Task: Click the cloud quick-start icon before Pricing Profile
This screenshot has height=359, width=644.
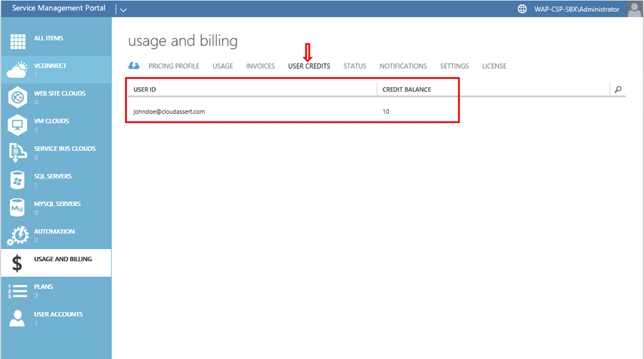Action: point(134,66)
